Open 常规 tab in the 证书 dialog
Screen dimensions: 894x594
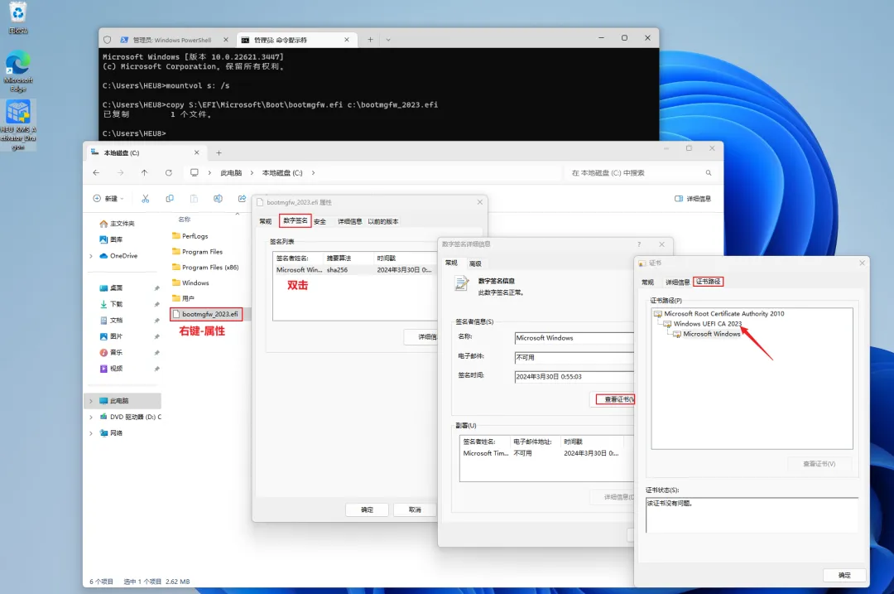click(x=647, y=282)
